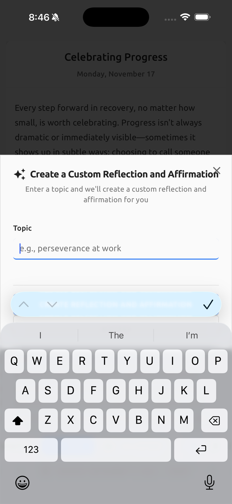Select the predictive suggestion 'I'm'
The height and width of the screenshot is (504, 232).
[x=191, y=335]
